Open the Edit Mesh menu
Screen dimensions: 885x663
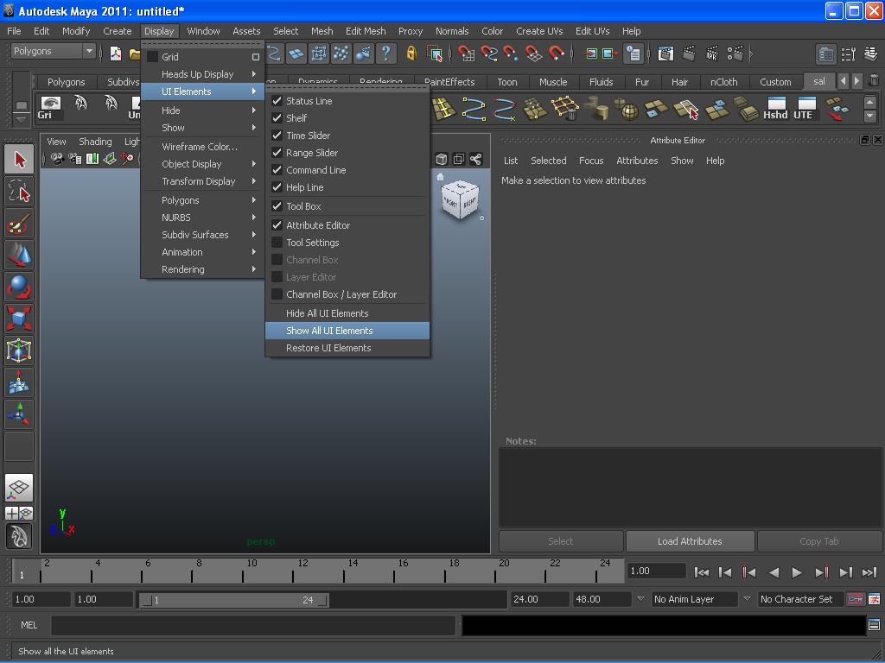(366, 31)
